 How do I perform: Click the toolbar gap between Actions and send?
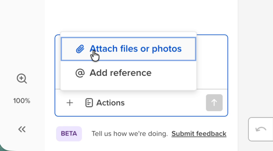pos(165,103)
